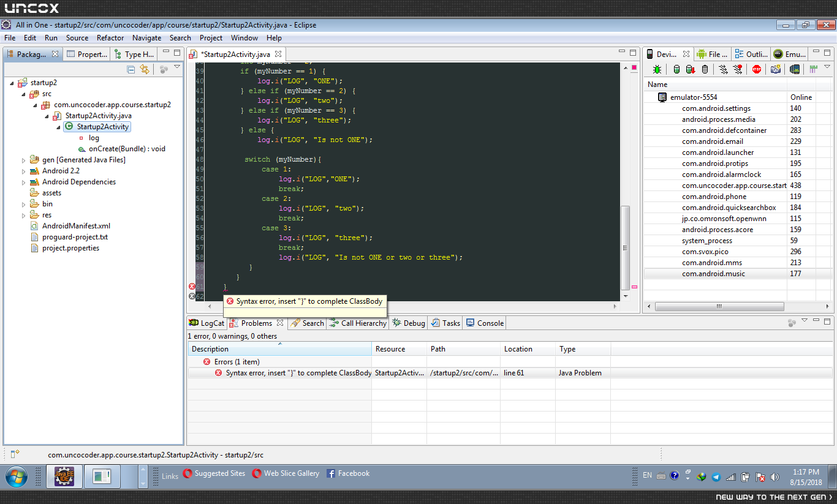The width and height of the screenshot is (837, 504).
Task: Switch to the File Explorer tab
Action: click(x=713, y=54)
